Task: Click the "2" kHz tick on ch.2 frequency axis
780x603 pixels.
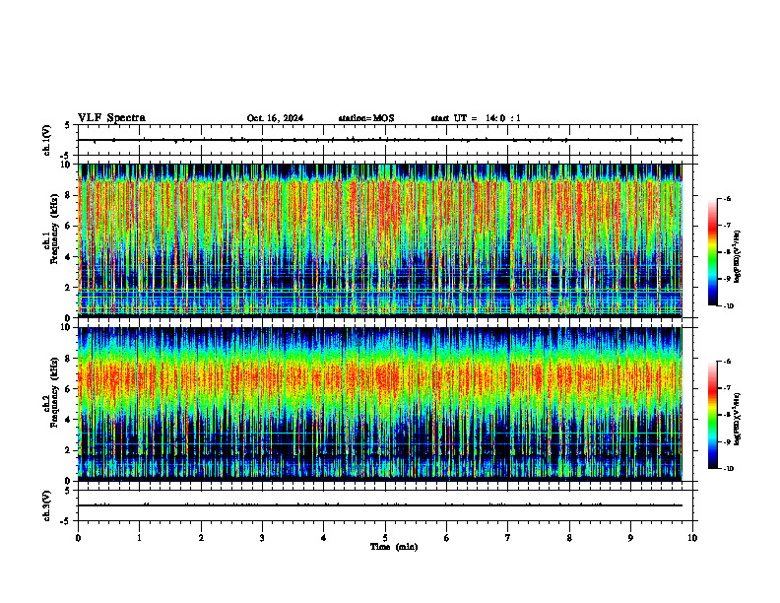Action: point(68,450)
